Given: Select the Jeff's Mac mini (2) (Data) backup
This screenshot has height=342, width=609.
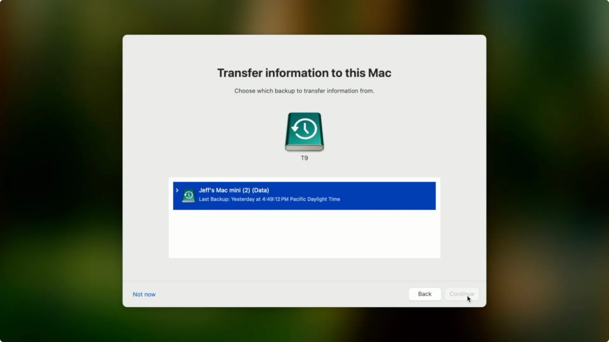Looking at the screenshot, I should [x=304, y=196].
